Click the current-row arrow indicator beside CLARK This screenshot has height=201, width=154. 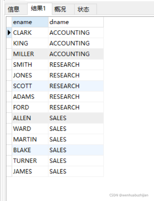point(9,33)
